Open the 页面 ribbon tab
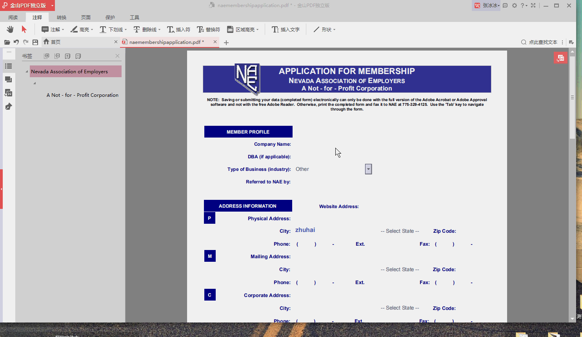This screenshot has width=582, height=337. (86, 17)
